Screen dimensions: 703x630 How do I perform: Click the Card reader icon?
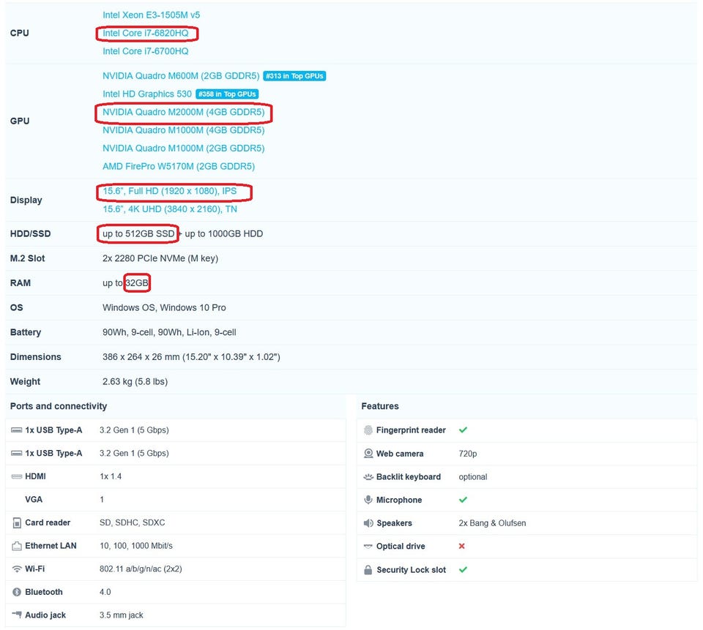pos(17,523)
